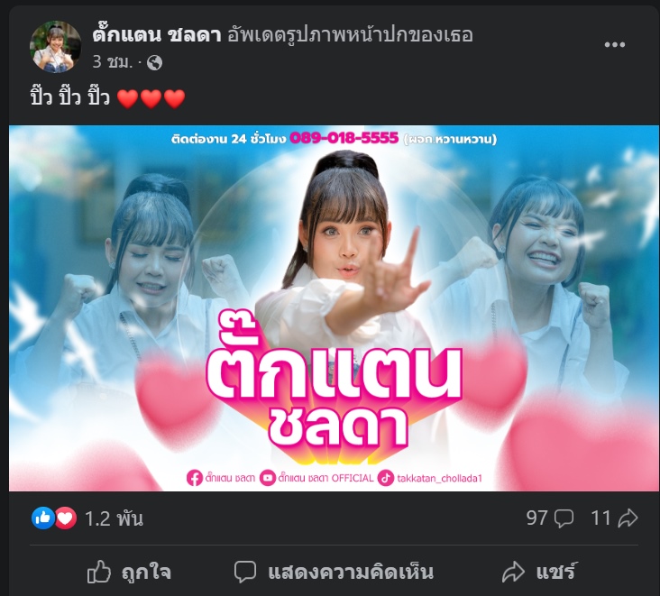Open the cover photo image
The image size is (660, 596).
pyautogui.click(x=334, y=308)
